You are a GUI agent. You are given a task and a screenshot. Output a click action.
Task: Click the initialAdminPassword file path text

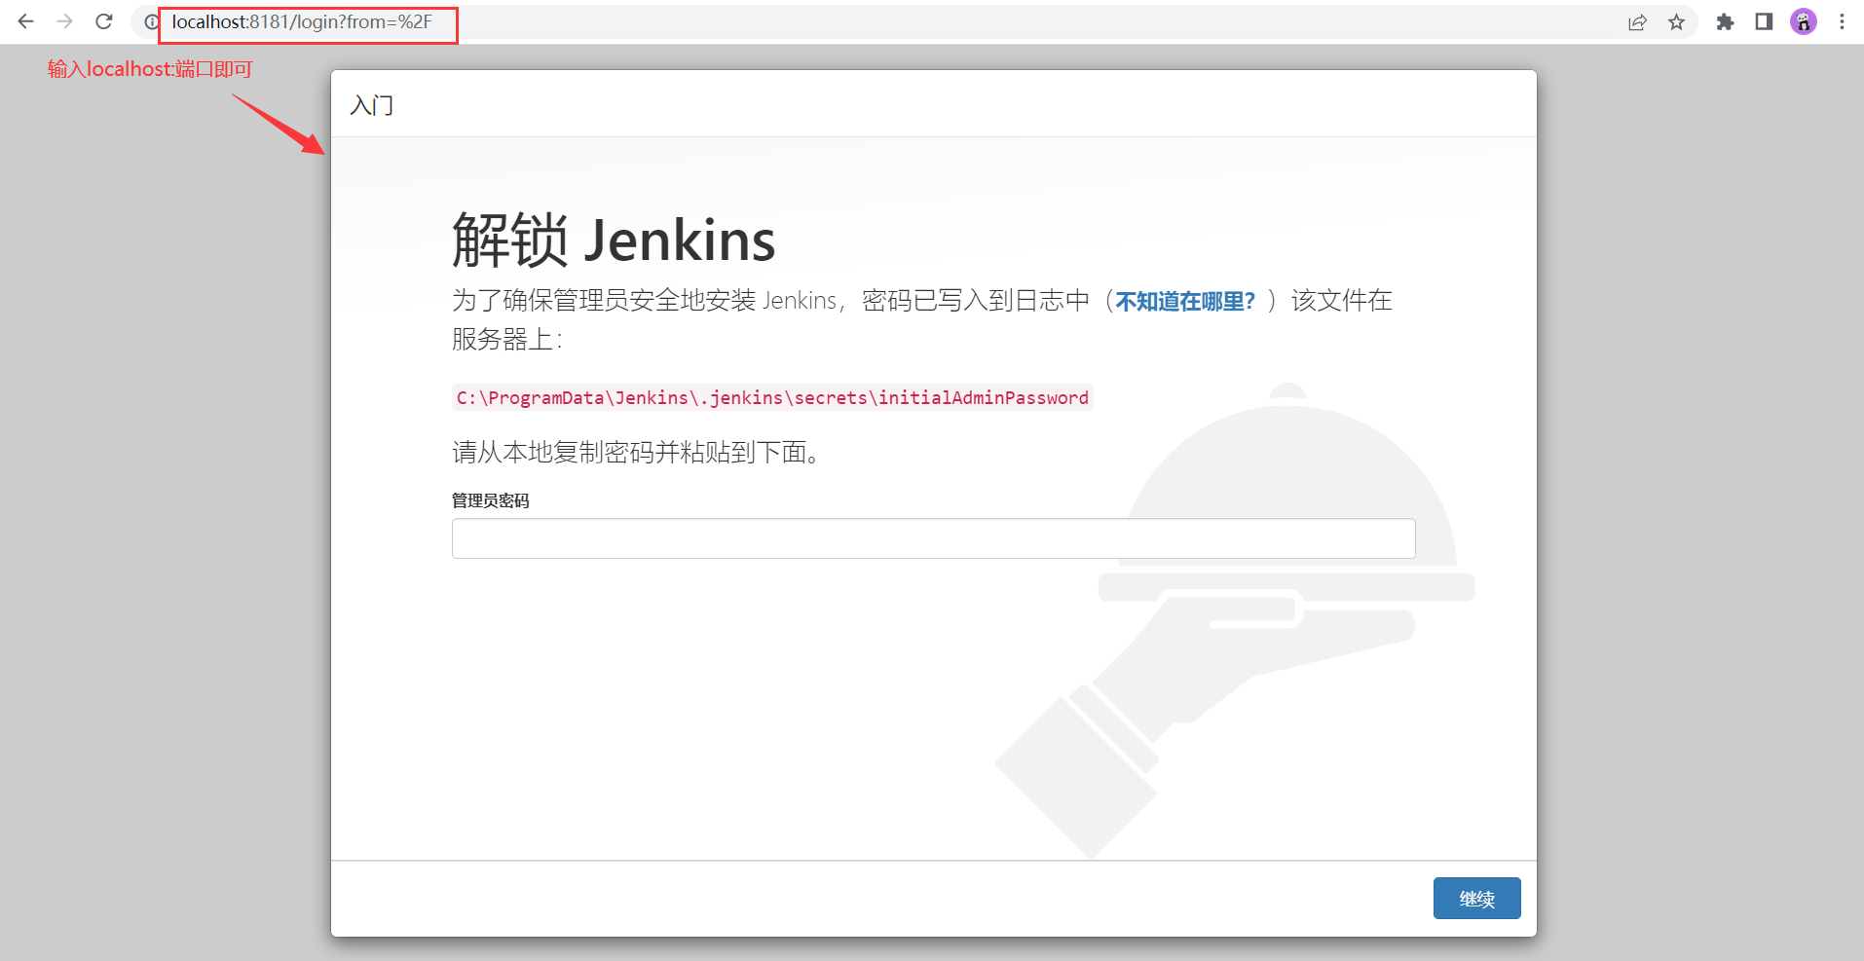pyautogui.click(x=772, y=397)
